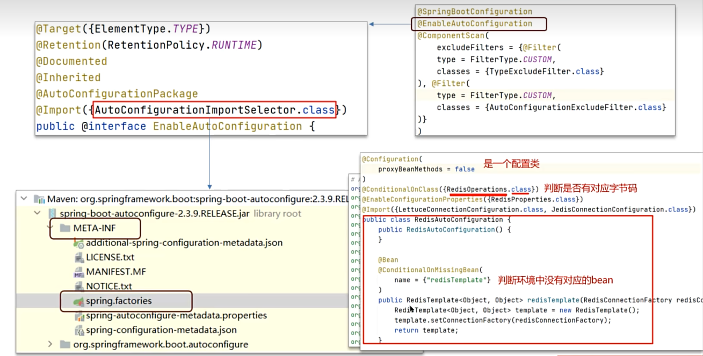Select spring-autoconfigure-metadata.properties in the tree

[x=176, y=316]
